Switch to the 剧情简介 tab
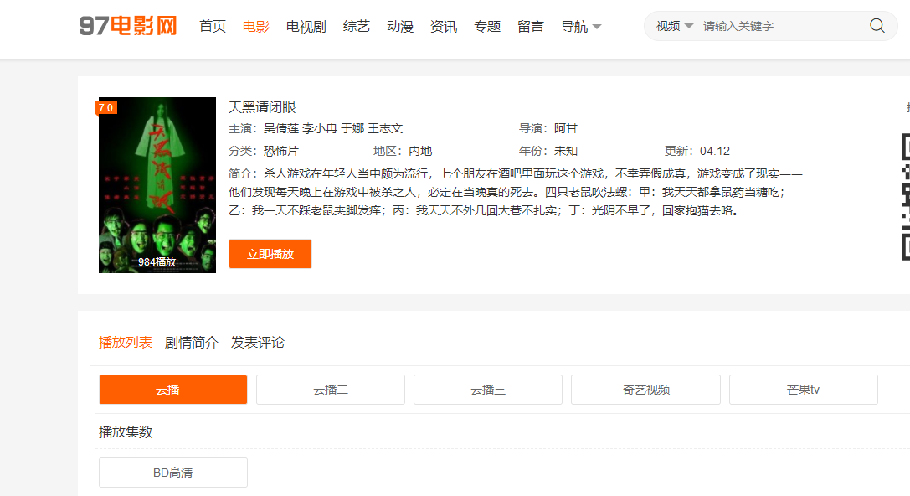 point(193,342)
